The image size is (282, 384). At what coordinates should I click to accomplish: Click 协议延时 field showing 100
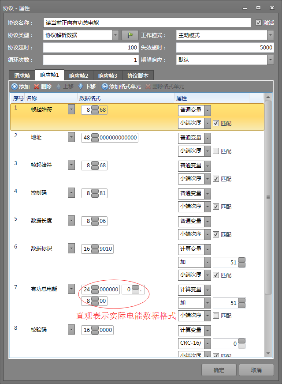pos(91,48)
